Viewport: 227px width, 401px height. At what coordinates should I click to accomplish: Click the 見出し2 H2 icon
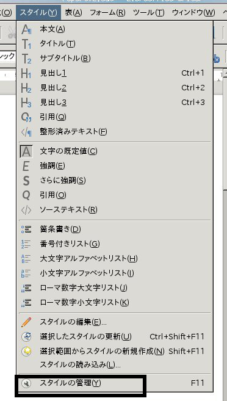click(26, 88)
